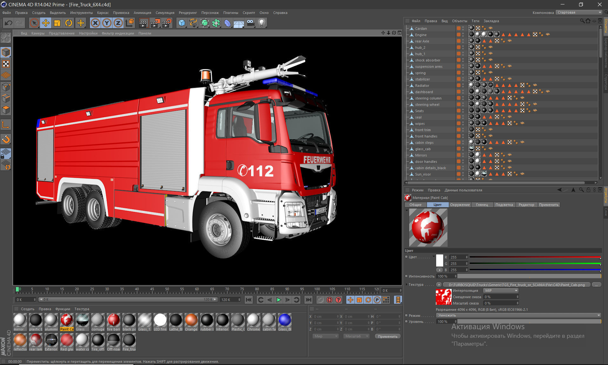Viewport: 608px width, 365px height.
Task: Switch to Model mode
Action: point(6,52)
